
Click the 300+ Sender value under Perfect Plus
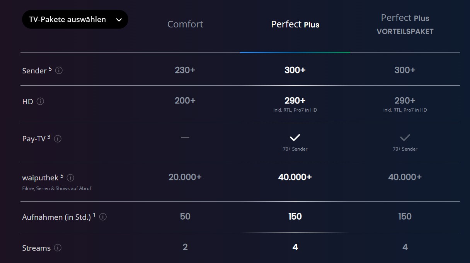coord(295,70)
